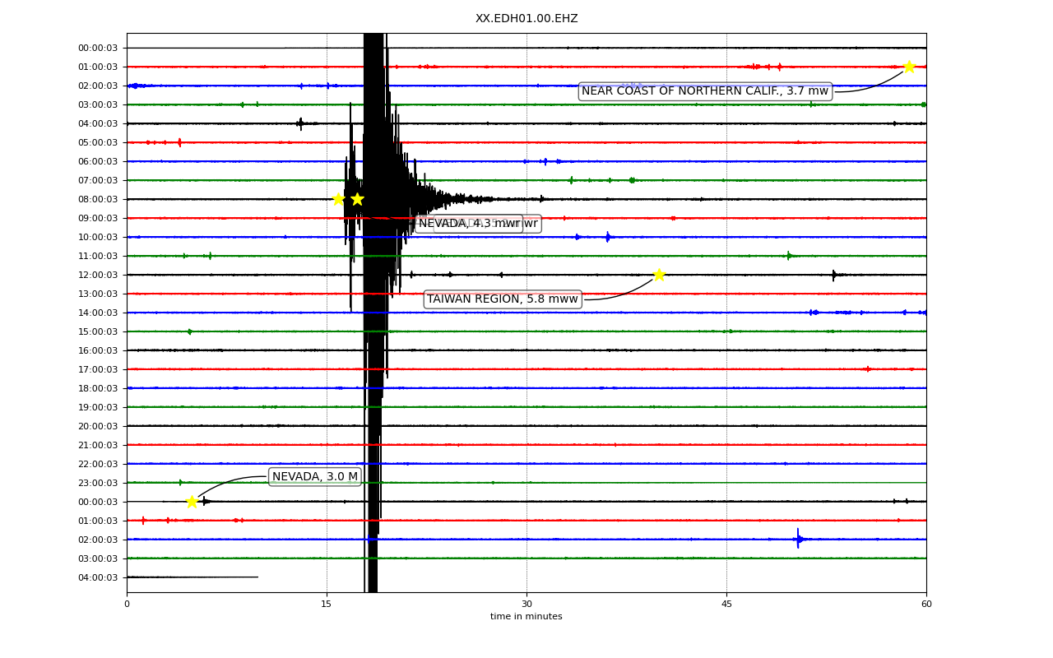Select the leftmost star on the 08:00:03 trace
Screen dimensions: 1053x658
(338, 199)
